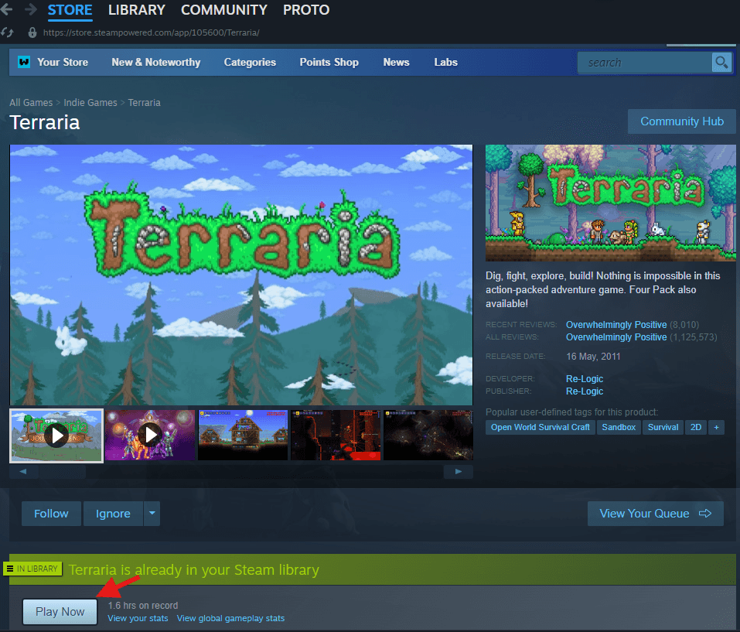Select the wooden house screenshot thumbnail
This screenshot has height=632, width=740.
point(243,436)
